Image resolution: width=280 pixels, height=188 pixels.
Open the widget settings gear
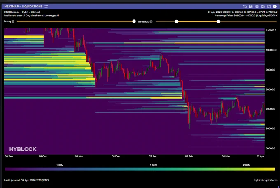pyautogui.click(x=257, y=7)
